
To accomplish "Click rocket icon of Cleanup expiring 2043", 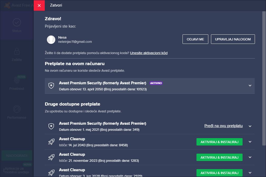I will (51, 142).
